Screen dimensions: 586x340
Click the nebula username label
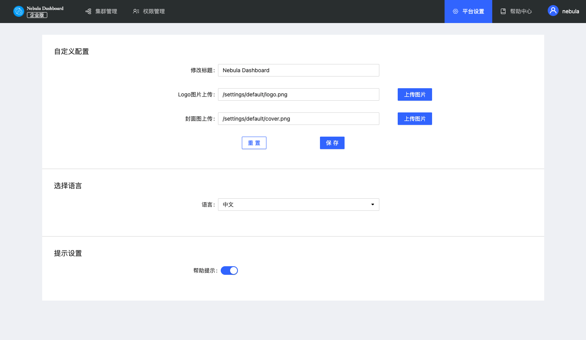tap(570, 11)
